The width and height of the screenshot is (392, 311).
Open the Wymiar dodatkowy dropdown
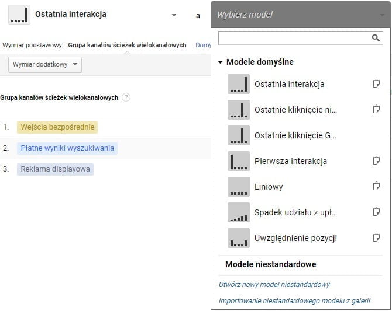coord(45,65)
